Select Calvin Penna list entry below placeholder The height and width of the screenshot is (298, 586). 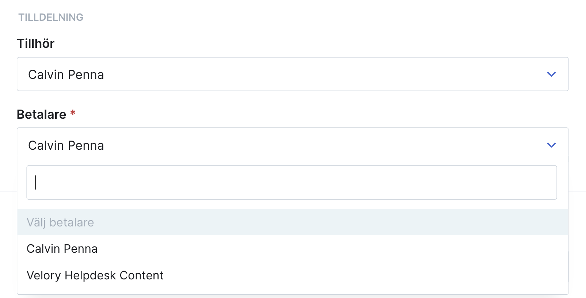click(x=293, y=249)
